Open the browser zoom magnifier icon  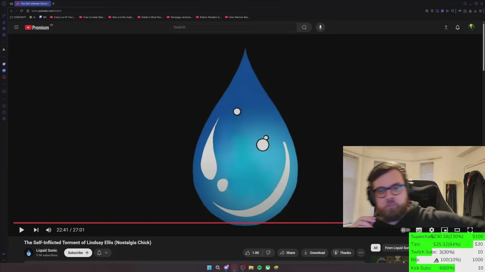427,11
